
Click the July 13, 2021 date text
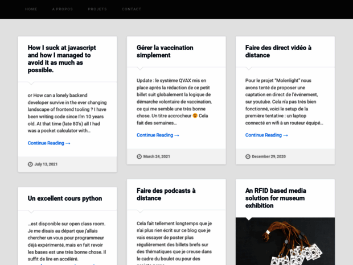pyautogui.click(x=46, y=164)
